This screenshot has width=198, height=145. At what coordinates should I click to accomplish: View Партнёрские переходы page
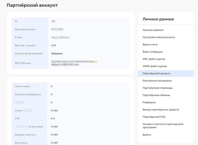pos(158,88)
